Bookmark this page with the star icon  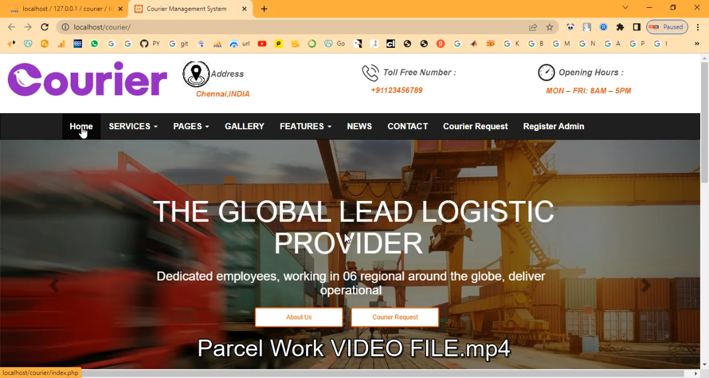[x=549, y=27]
